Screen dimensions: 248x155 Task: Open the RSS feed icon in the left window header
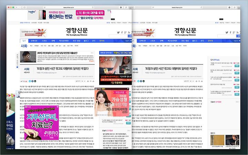coord(129,32)
